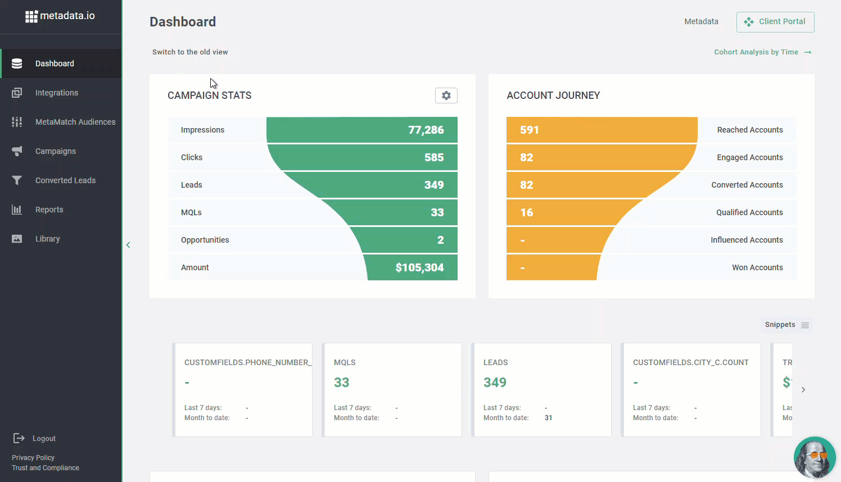Click the Library image icon

[x=17, y=239]
